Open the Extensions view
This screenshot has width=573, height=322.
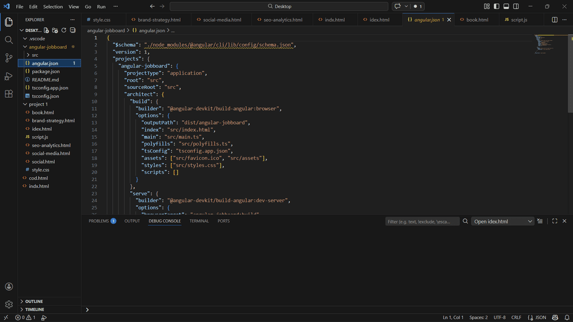9,94
